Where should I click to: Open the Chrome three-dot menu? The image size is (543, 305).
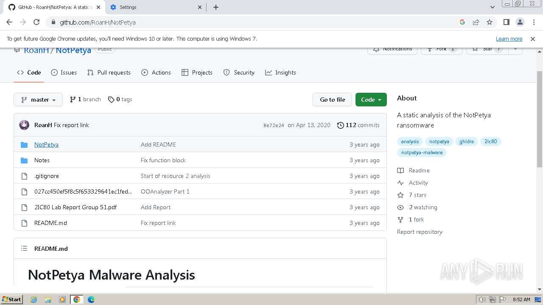pos(533,22)
